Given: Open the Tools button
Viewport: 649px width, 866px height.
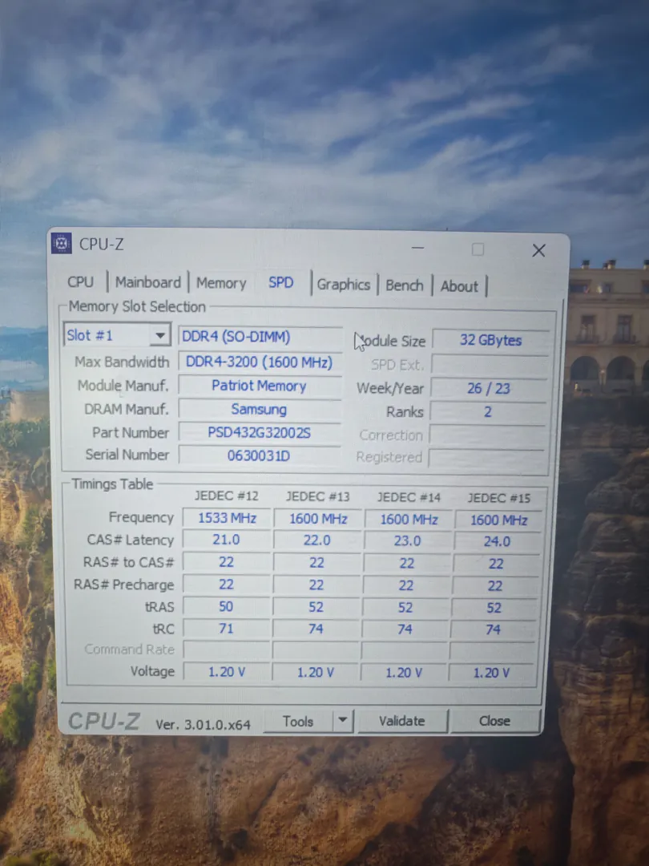Looking at the screenshot, I should tap(298, 722).
